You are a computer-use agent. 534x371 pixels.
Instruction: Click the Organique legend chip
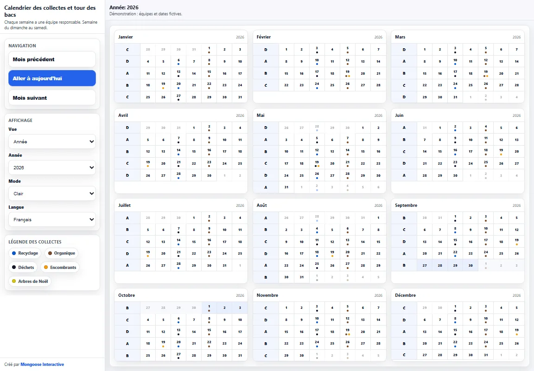(x=61, y=253)
